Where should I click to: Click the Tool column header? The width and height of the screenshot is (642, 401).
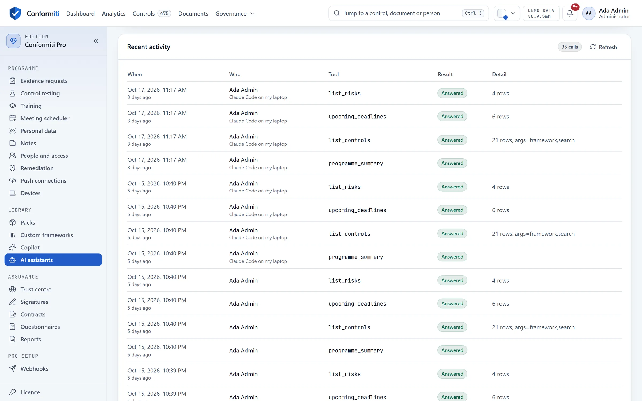coord(334,74)
